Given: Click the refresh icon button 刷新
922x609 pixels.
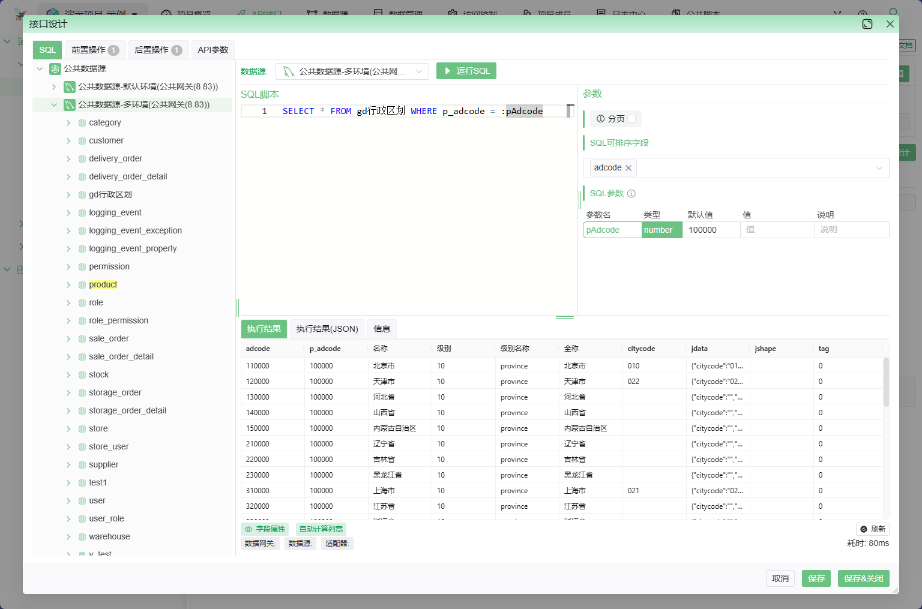Looking at the screenshot, I should [x=872, y=529].
